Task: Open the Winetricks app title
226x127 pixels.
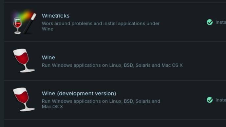Action: click(56, 16)
